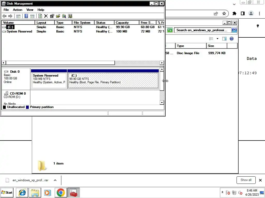The width and height of the screenshot is (265, 198).
Task: Open the Action menu
Action: [18, 10]
